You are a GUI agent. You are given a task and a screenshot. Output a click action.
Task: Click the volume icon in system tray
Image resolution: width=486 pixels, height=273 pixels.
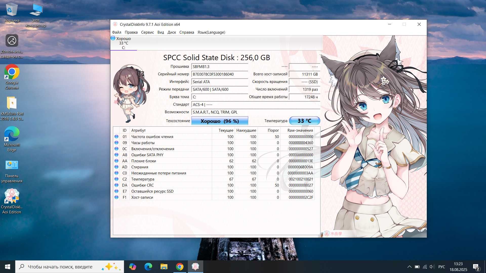point(432,267)
